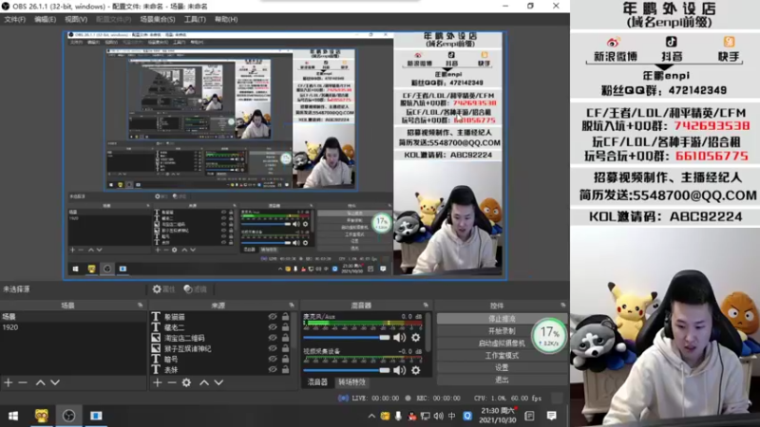Viewport: 760px width, 427px height.
Task: Mute the 麦克风/Aux speaker icon
Action: 399,338
